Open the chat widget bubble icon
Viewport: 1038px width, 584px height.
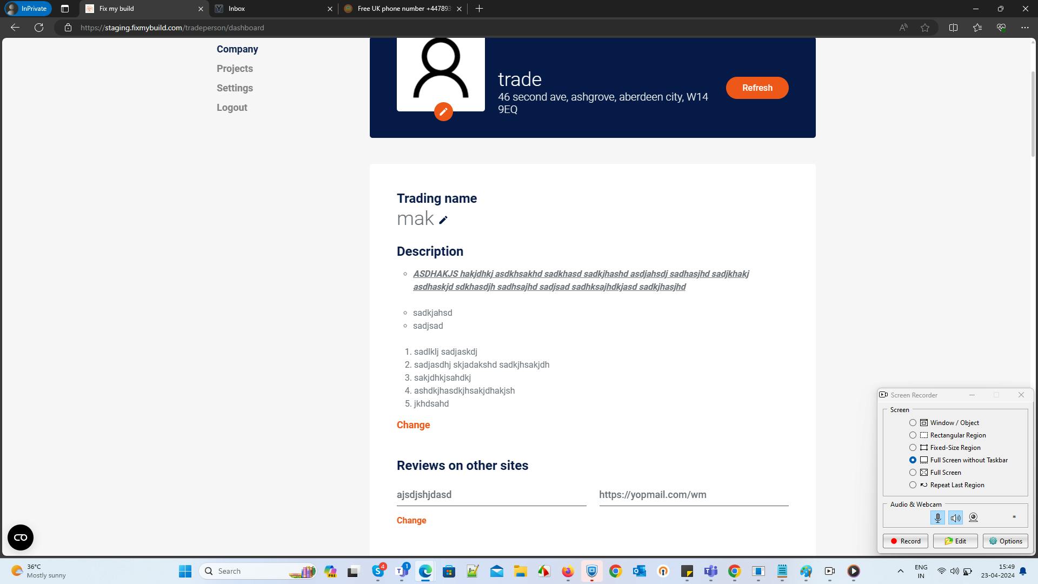(21, 537)
